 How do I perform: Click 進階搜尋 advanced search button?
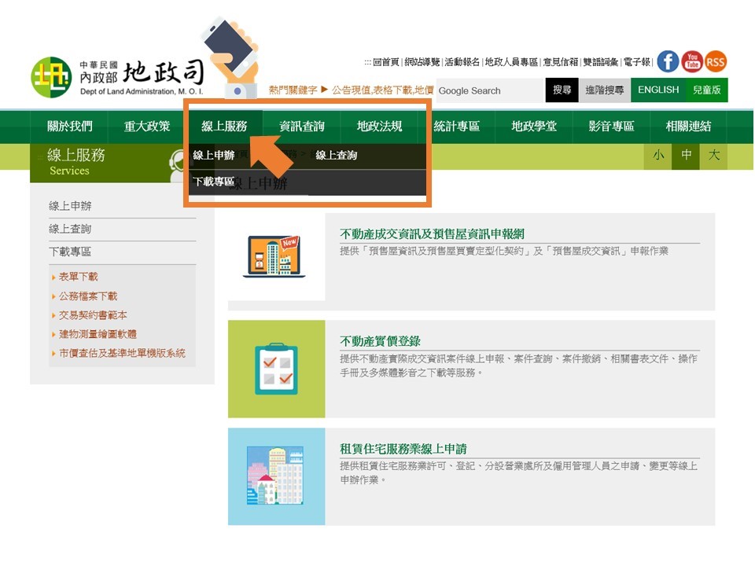point(605,90)
